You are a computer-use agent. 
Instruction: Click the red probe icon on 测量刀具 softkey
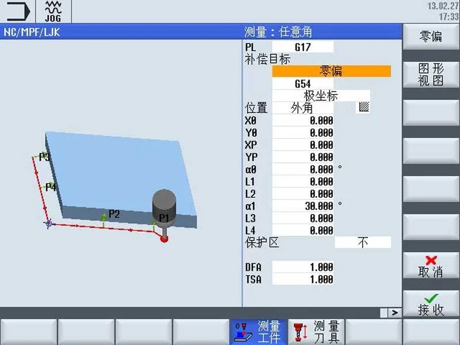pos(299,331)
